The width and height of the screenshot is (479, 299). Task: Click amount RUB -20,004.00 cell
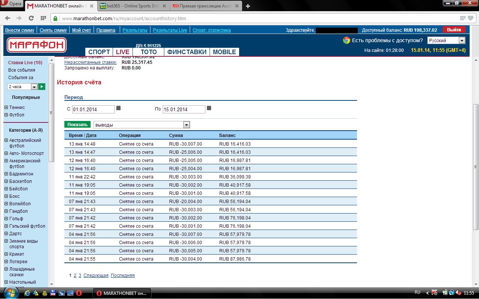[x=186, y=202]
